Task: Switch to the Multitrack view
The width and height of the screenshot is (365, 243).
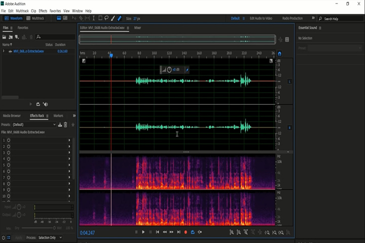Action: [35, 18]
